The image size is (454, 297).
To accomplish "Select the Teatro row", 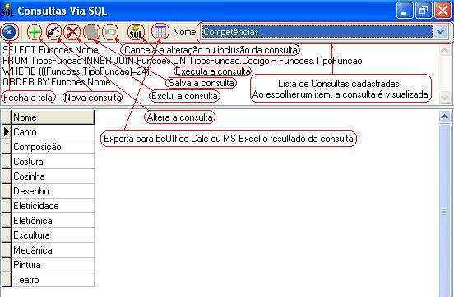I will (53, 280).
